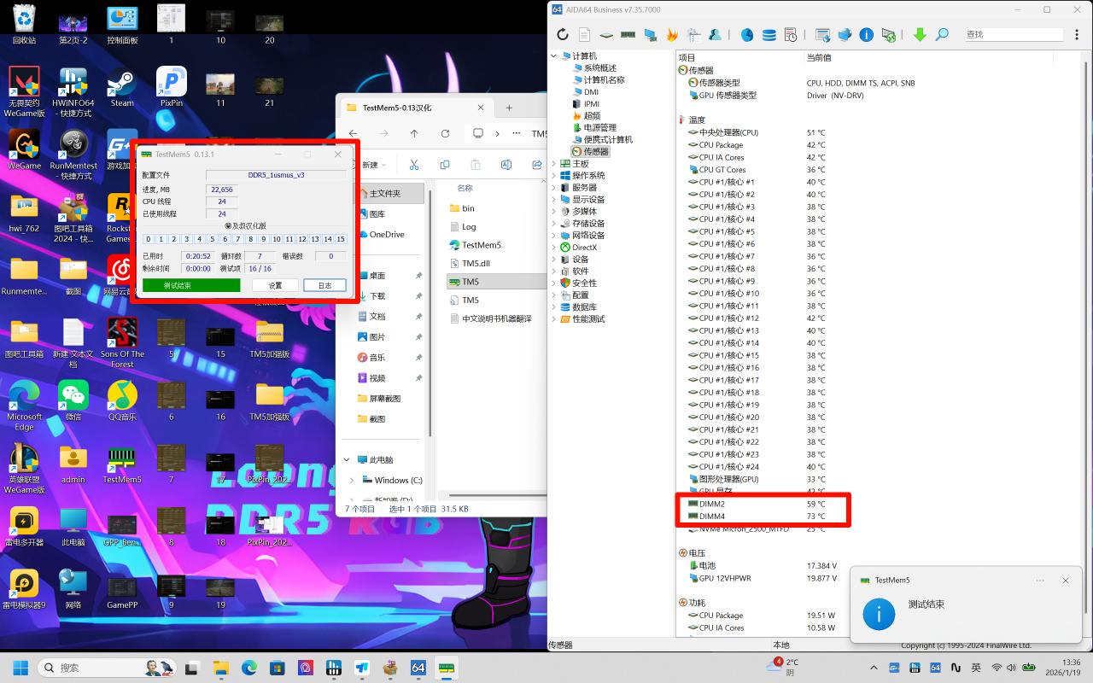Click the 当前值 column header in AIDA64

tap(929, 58)
